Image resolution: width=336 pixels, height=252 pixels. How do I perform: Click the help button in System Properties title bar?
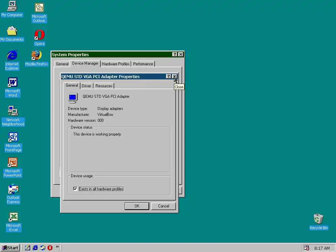coord(175,54)
